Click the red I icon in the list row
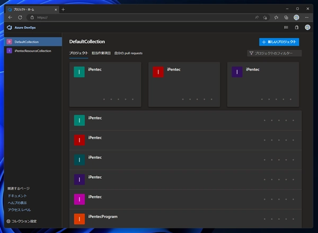 pyautogui.click(x=79, y=140)
